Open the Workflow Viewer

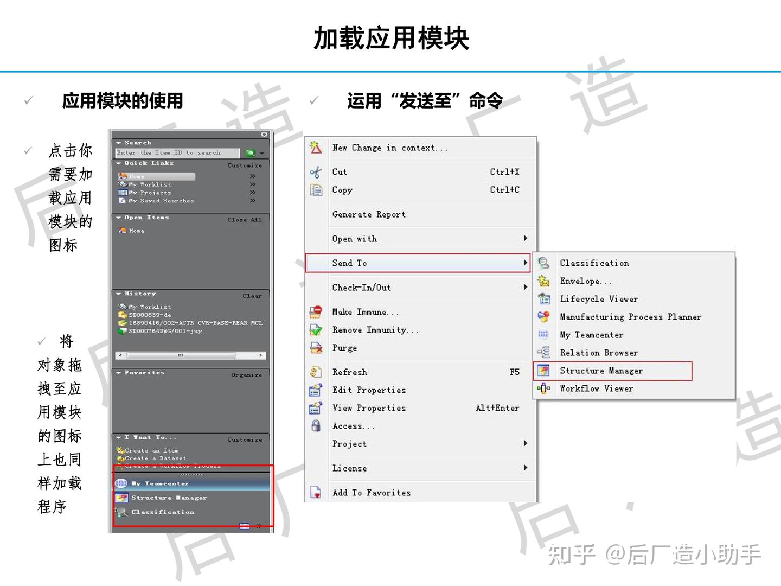pyautogui.click(x=596, y=388)
